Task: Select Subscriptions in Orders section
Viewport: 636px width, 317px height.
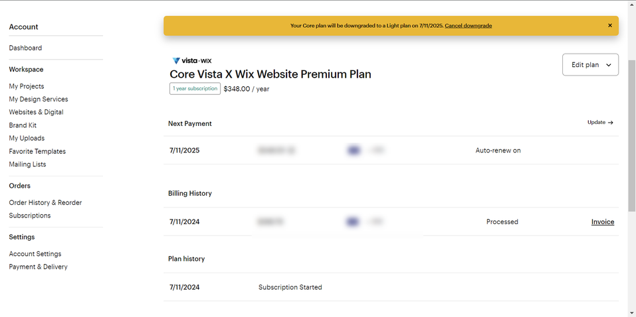Action: click(x=30, y=216)
